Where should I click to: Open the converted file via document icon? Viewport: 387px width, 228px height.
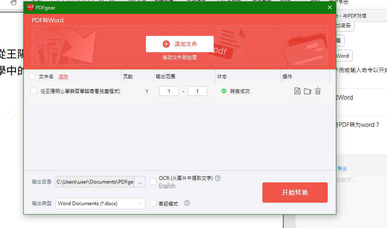[x=298, y=91]
